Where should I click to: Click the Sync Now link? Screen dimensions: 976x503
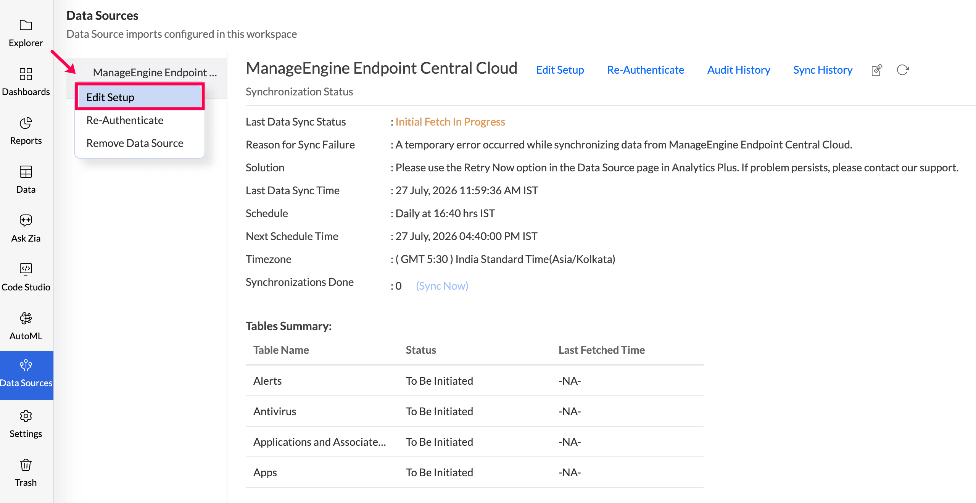[x=442, y=286]
